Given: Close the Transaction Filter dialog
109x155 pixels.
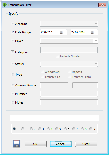Looking at the screenshot, I should click(102, 5).
